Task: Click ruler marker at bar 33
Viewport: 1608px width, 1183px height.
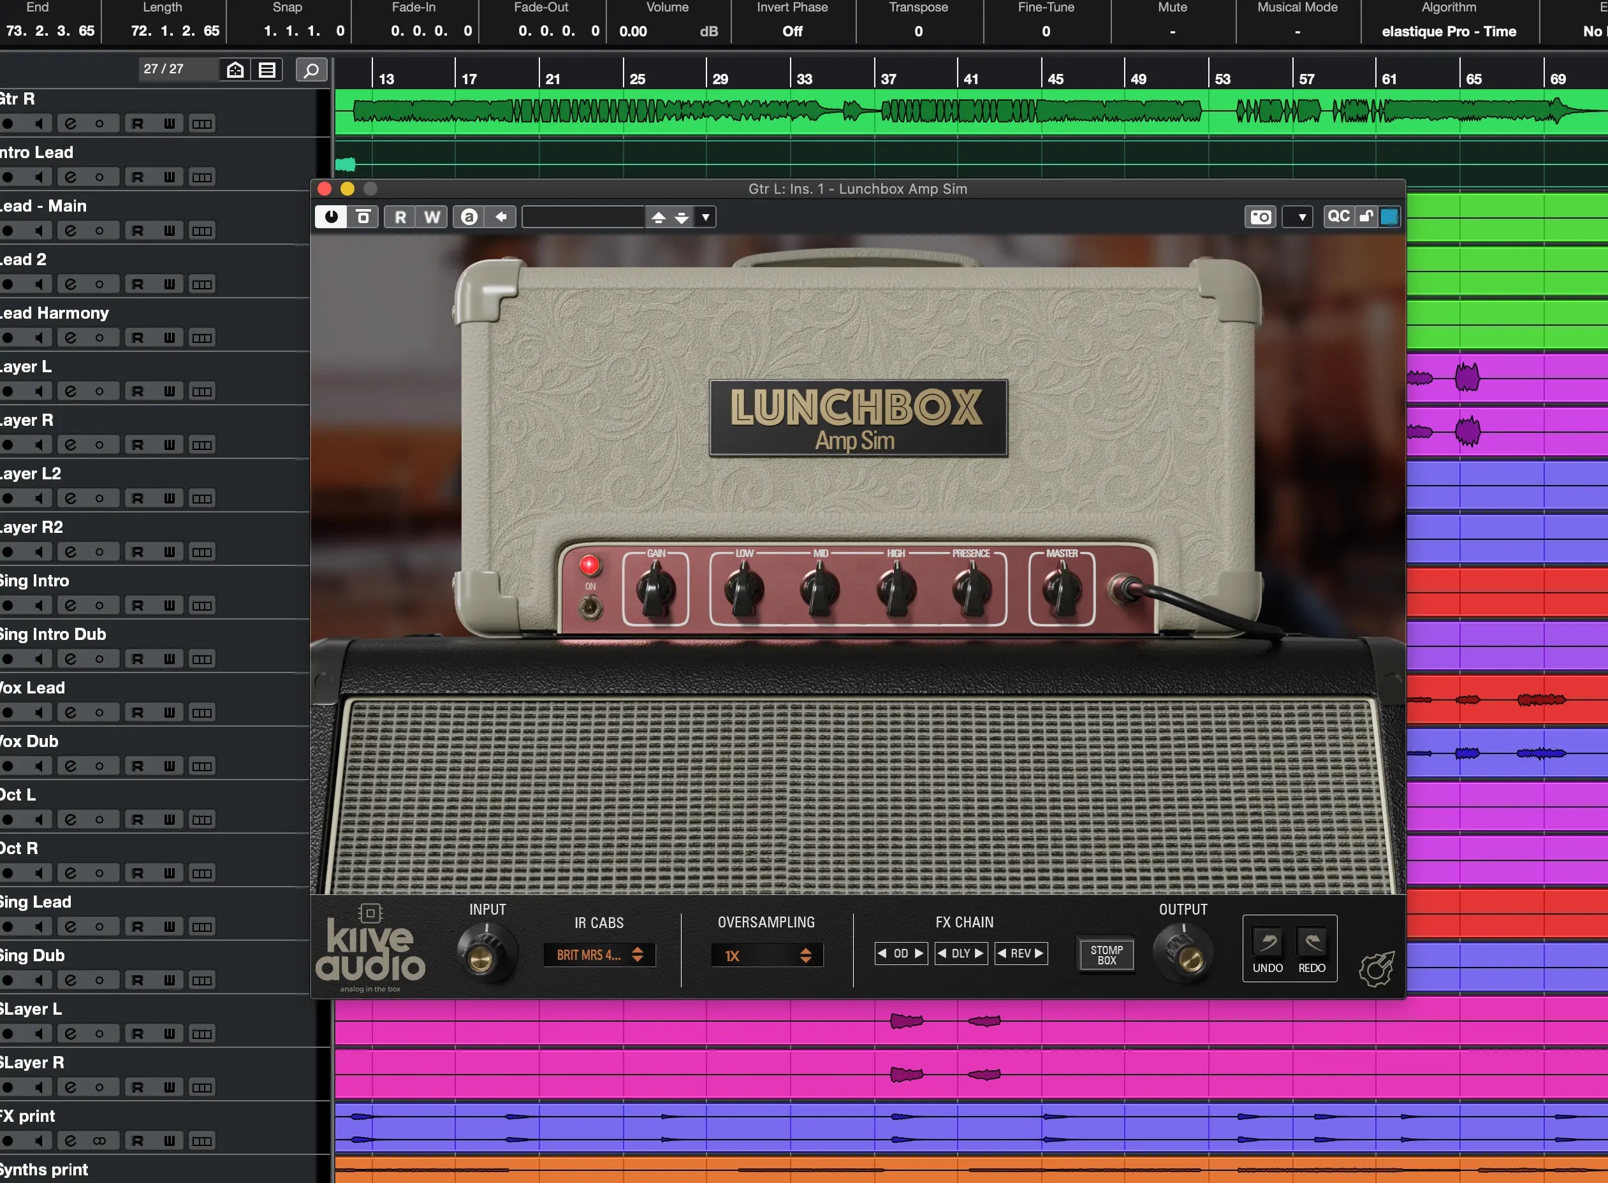Action: pyautogui.click(x=805, y=79)
